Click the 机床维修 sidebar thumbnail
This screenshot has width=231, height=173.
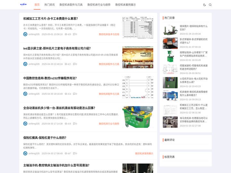tap(170, 96)
